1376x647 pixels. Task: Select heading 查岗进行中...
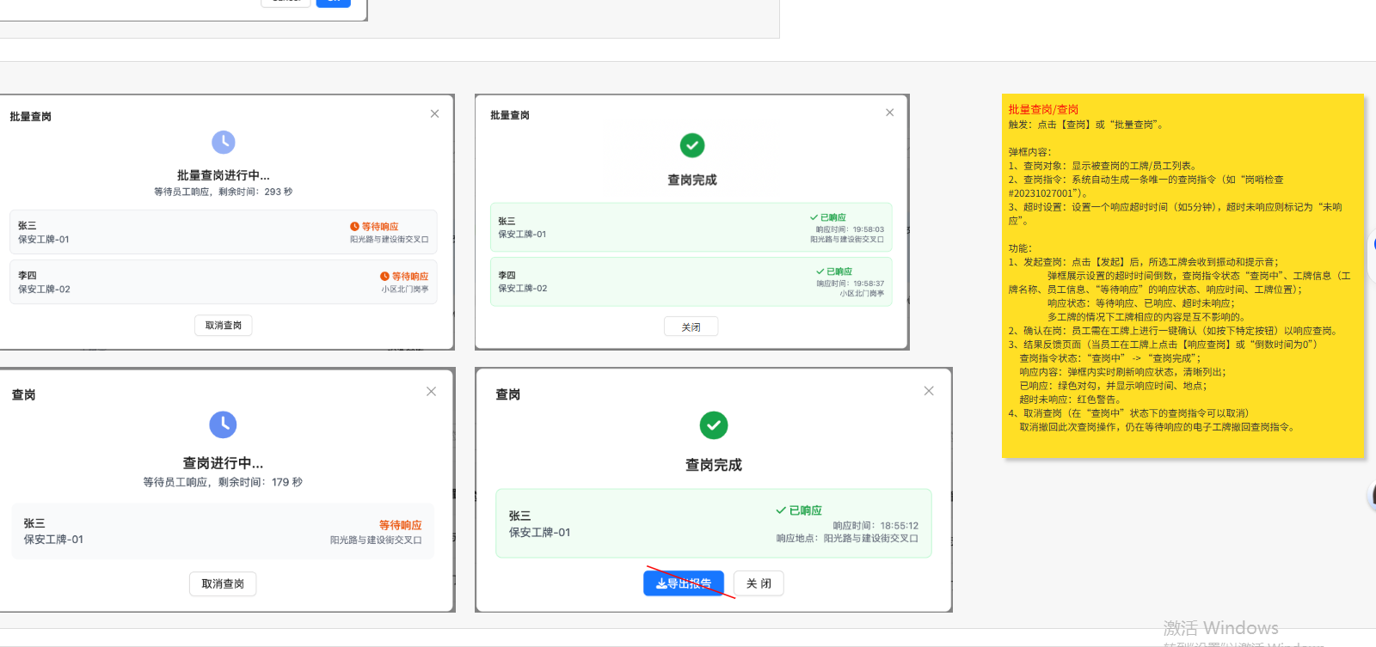pyautogui.click(x=223, y=463)
